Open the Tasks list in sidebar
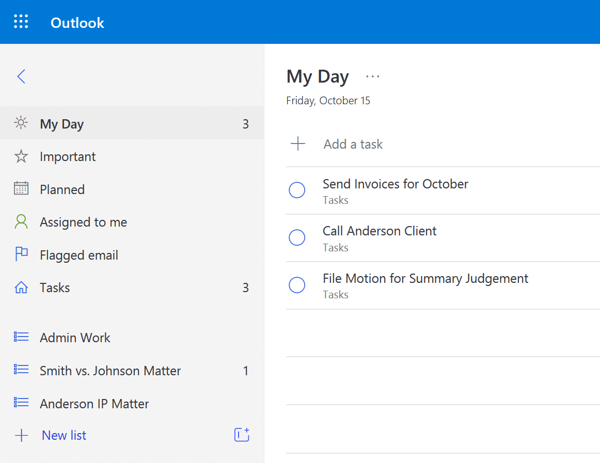 tap(132, 288)
